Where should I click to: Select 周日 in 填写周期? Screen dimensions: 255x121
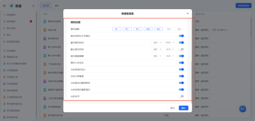pos(179,29)
